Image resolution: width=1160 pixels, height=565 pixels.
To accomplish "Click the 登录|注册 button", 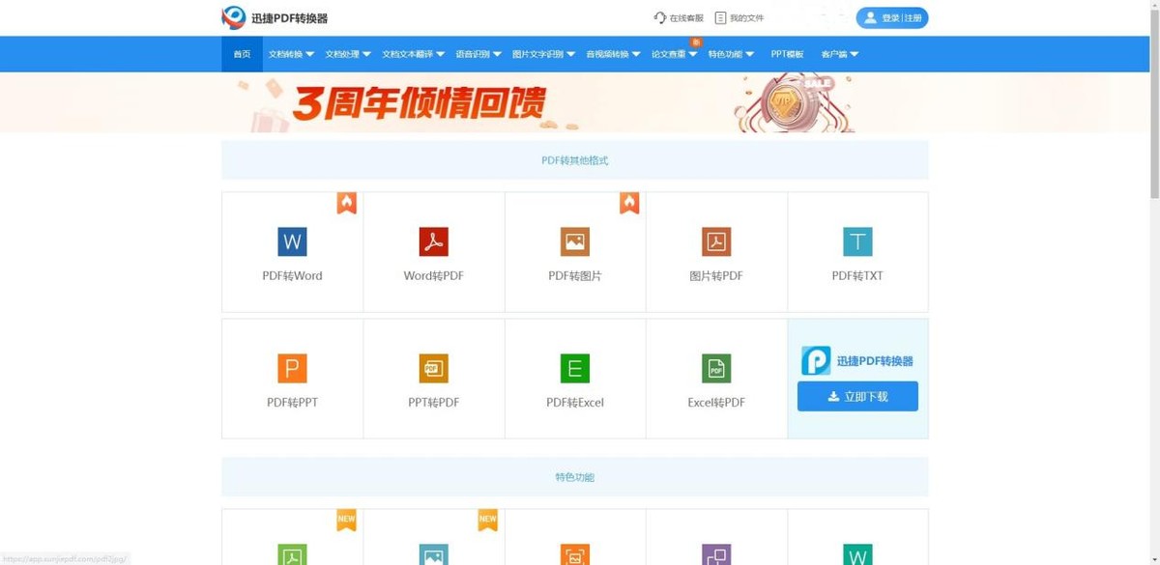I will [892, 17].
